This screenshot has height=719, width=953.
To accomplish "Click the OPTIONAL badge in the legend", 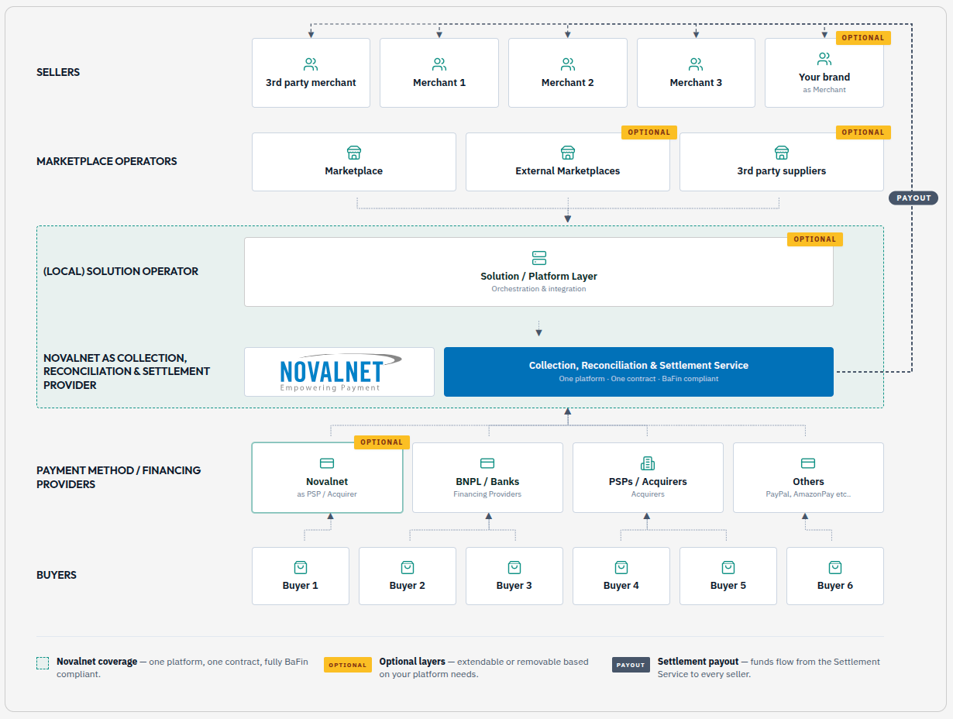I will tap(348, 665).
